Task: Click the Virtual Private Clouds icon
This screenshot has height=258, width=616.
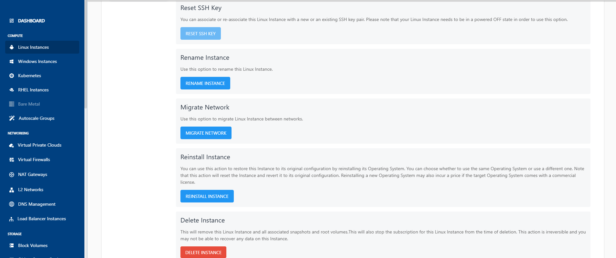Action: [x=12, y=145]
